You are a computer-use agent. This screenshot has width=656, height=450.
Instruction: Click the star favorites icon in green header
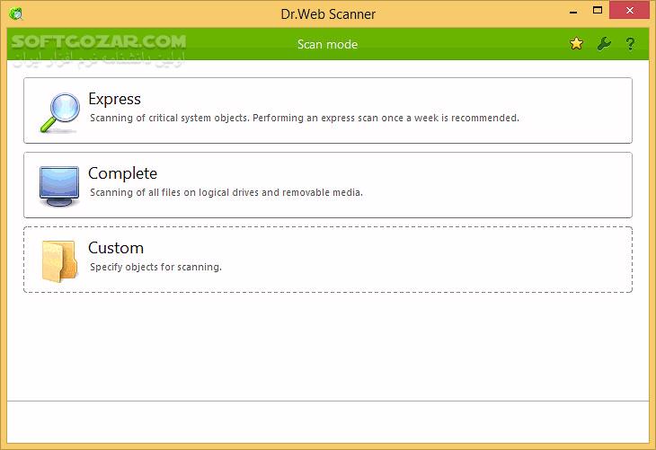[x=576, y=43]
